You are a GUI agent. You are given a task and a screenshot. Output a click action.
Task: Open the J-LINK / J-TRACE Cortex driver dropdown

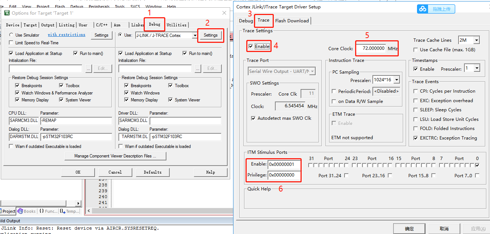point(196,35)
